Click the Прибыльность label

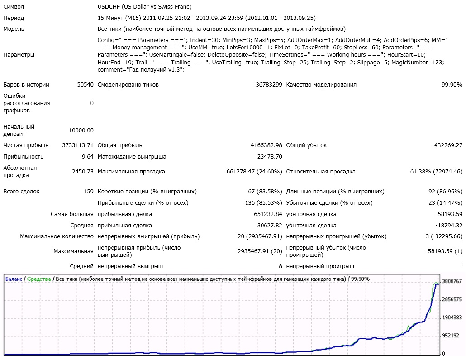click(23, 156)
